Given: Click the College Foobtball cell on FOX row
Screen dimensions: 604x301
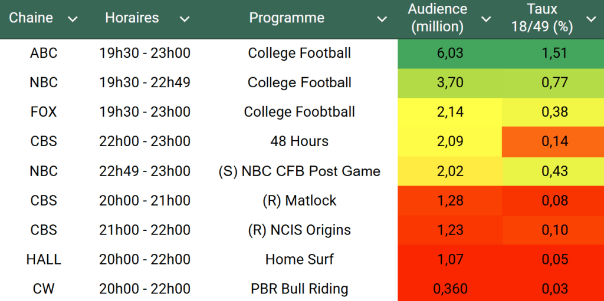Looking at the screenshot, I should [x=299, y=112].
